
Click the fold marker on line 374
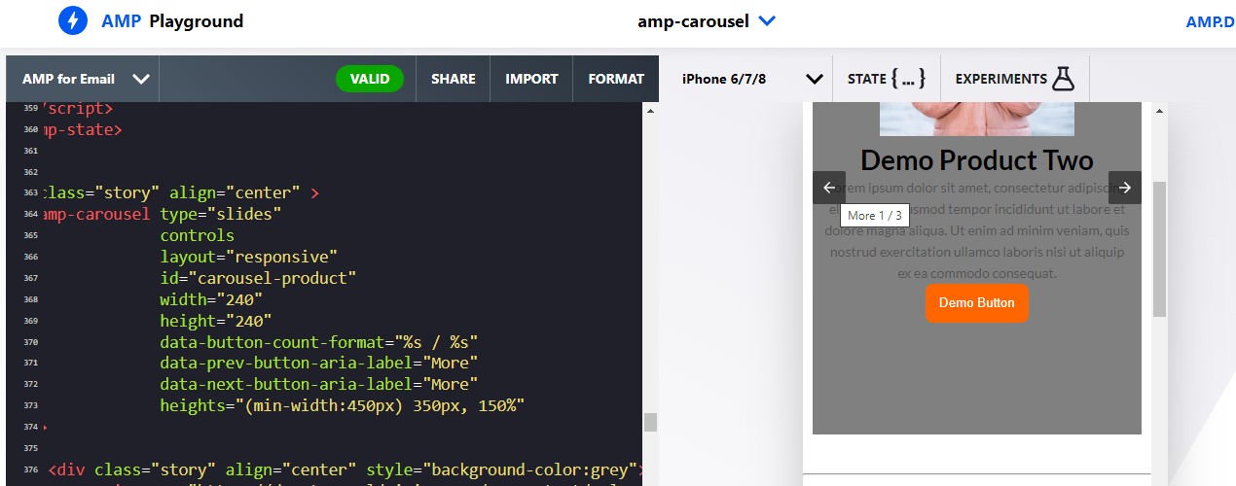pyautogui.click(x=46, y=428)
